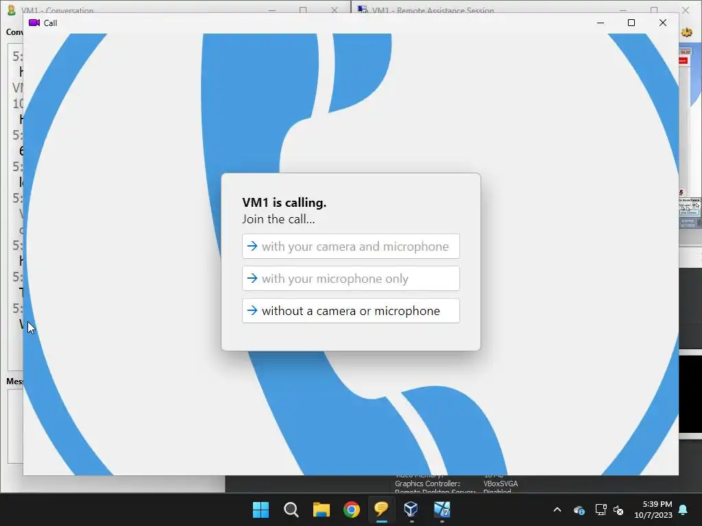Minimize the Call window
This screenshot has width=702, height=526.
point(601,23)
